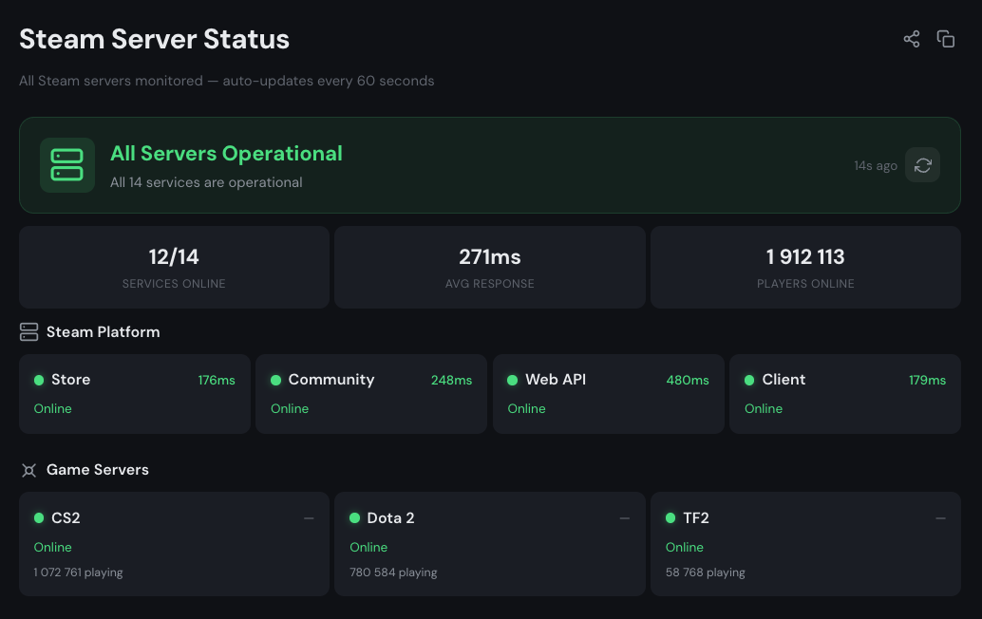Click the Steam Platform section label
Viewport: 982px width, 619px height.
tap(104, 331)
